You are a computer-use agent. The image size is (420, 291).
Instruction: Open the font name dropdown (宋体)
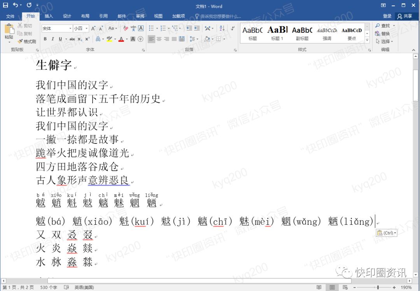[70, 28]
